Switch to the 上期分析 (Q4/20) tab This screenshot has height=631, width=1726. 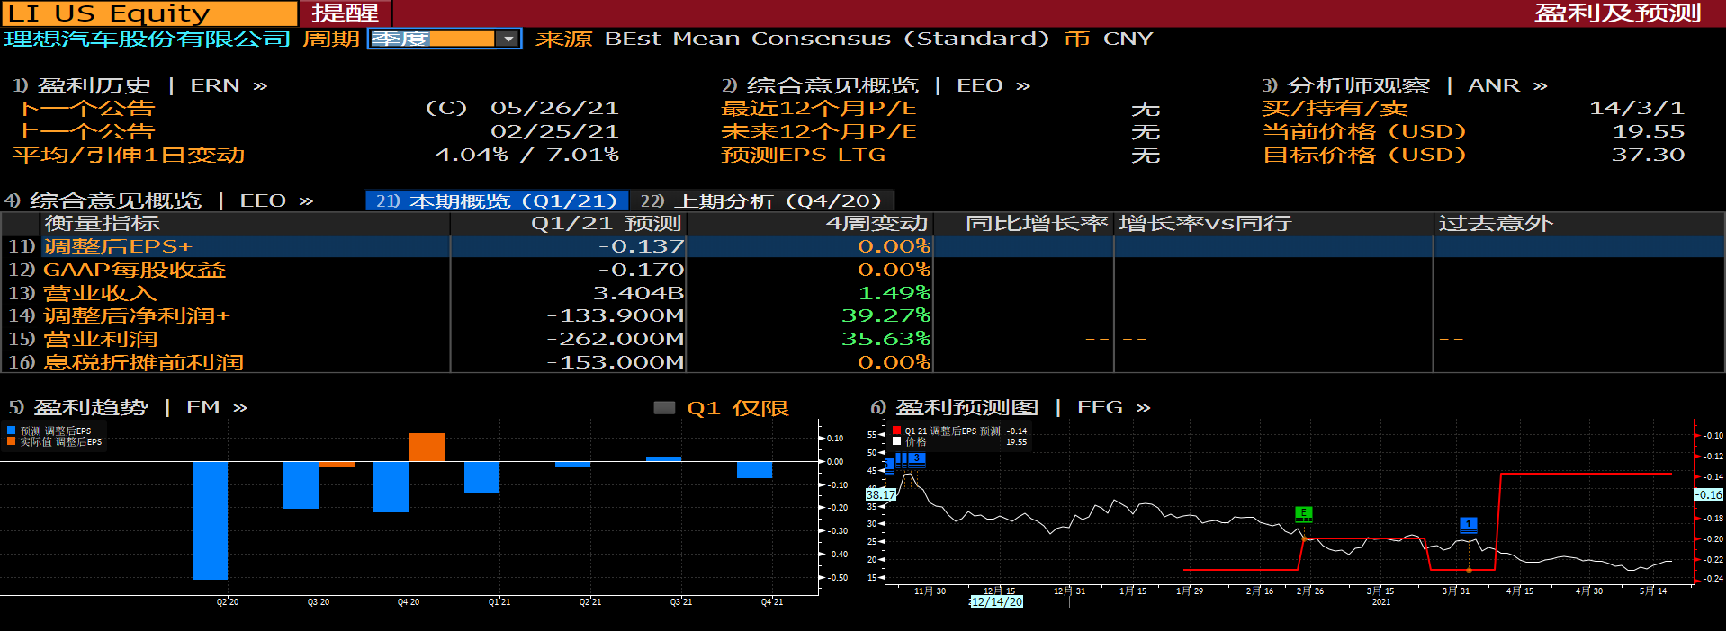point(763,200)
